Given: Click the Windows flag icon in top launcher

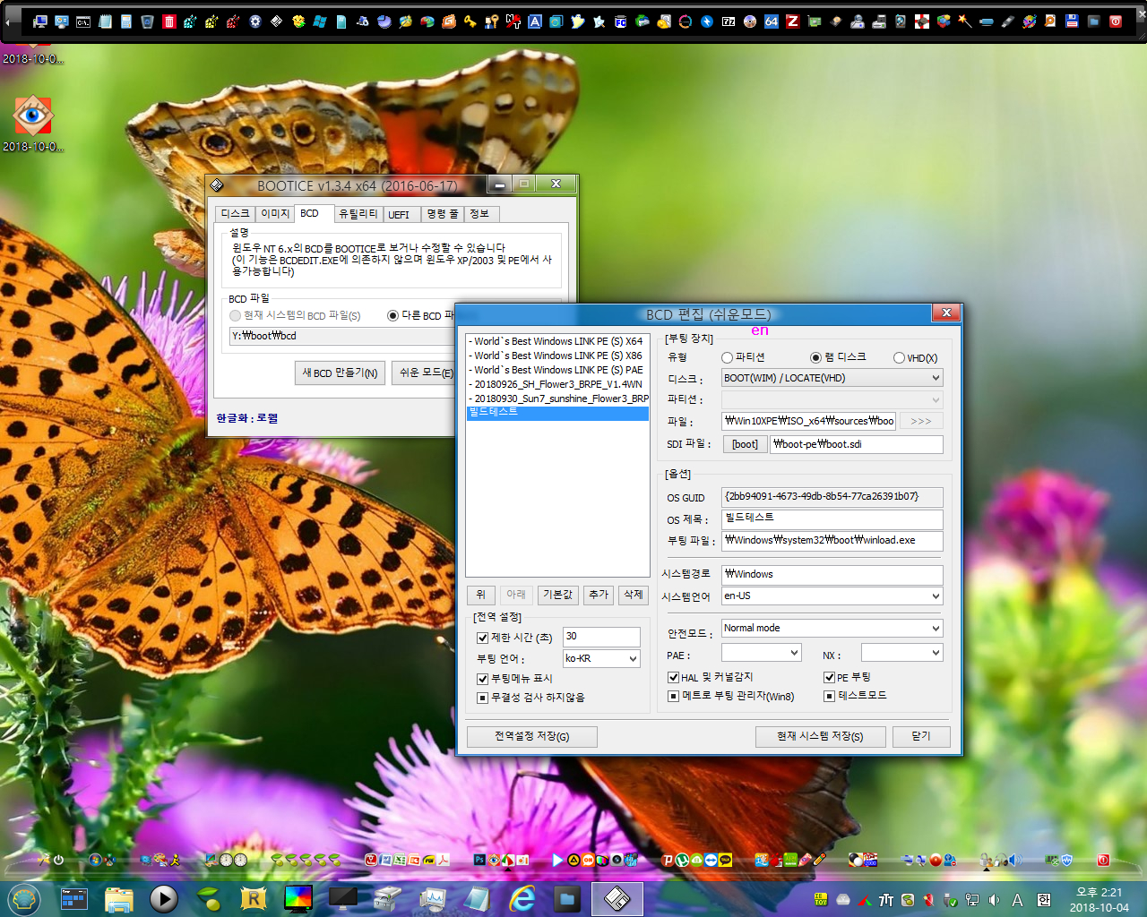Looking at the screenshot, I should point(320,21).
